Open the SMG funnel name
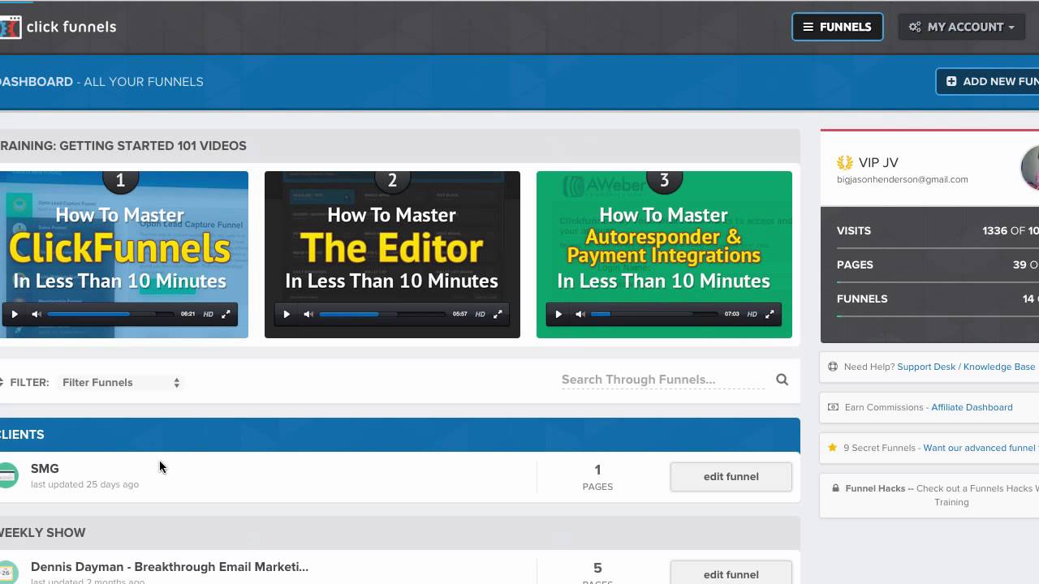 click(x=45, y=469)
